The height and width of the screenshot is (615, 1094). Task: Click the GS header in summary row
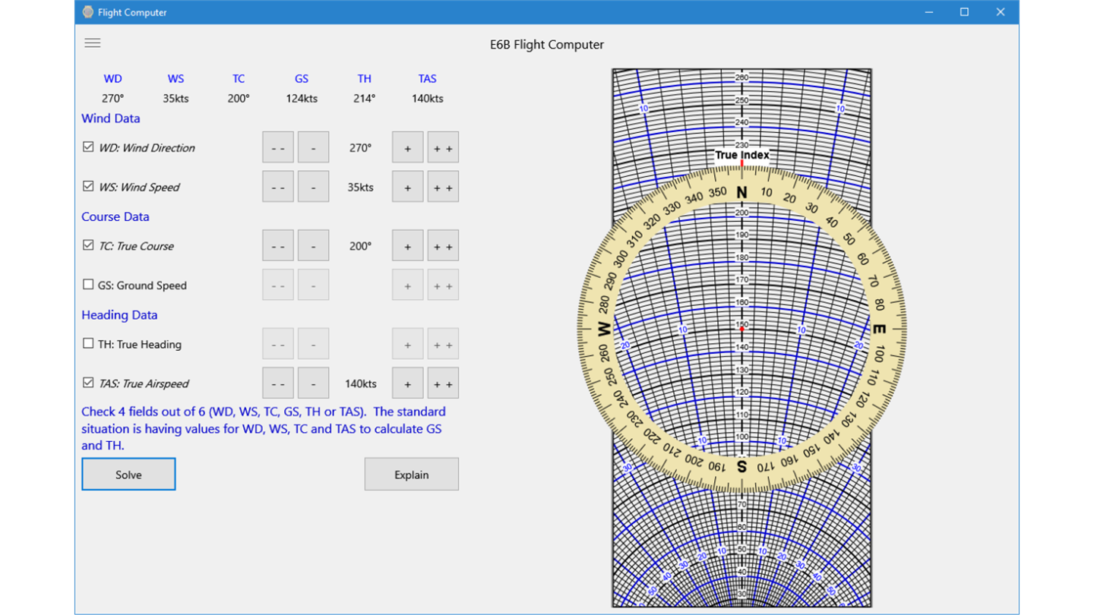pos(302,79)
